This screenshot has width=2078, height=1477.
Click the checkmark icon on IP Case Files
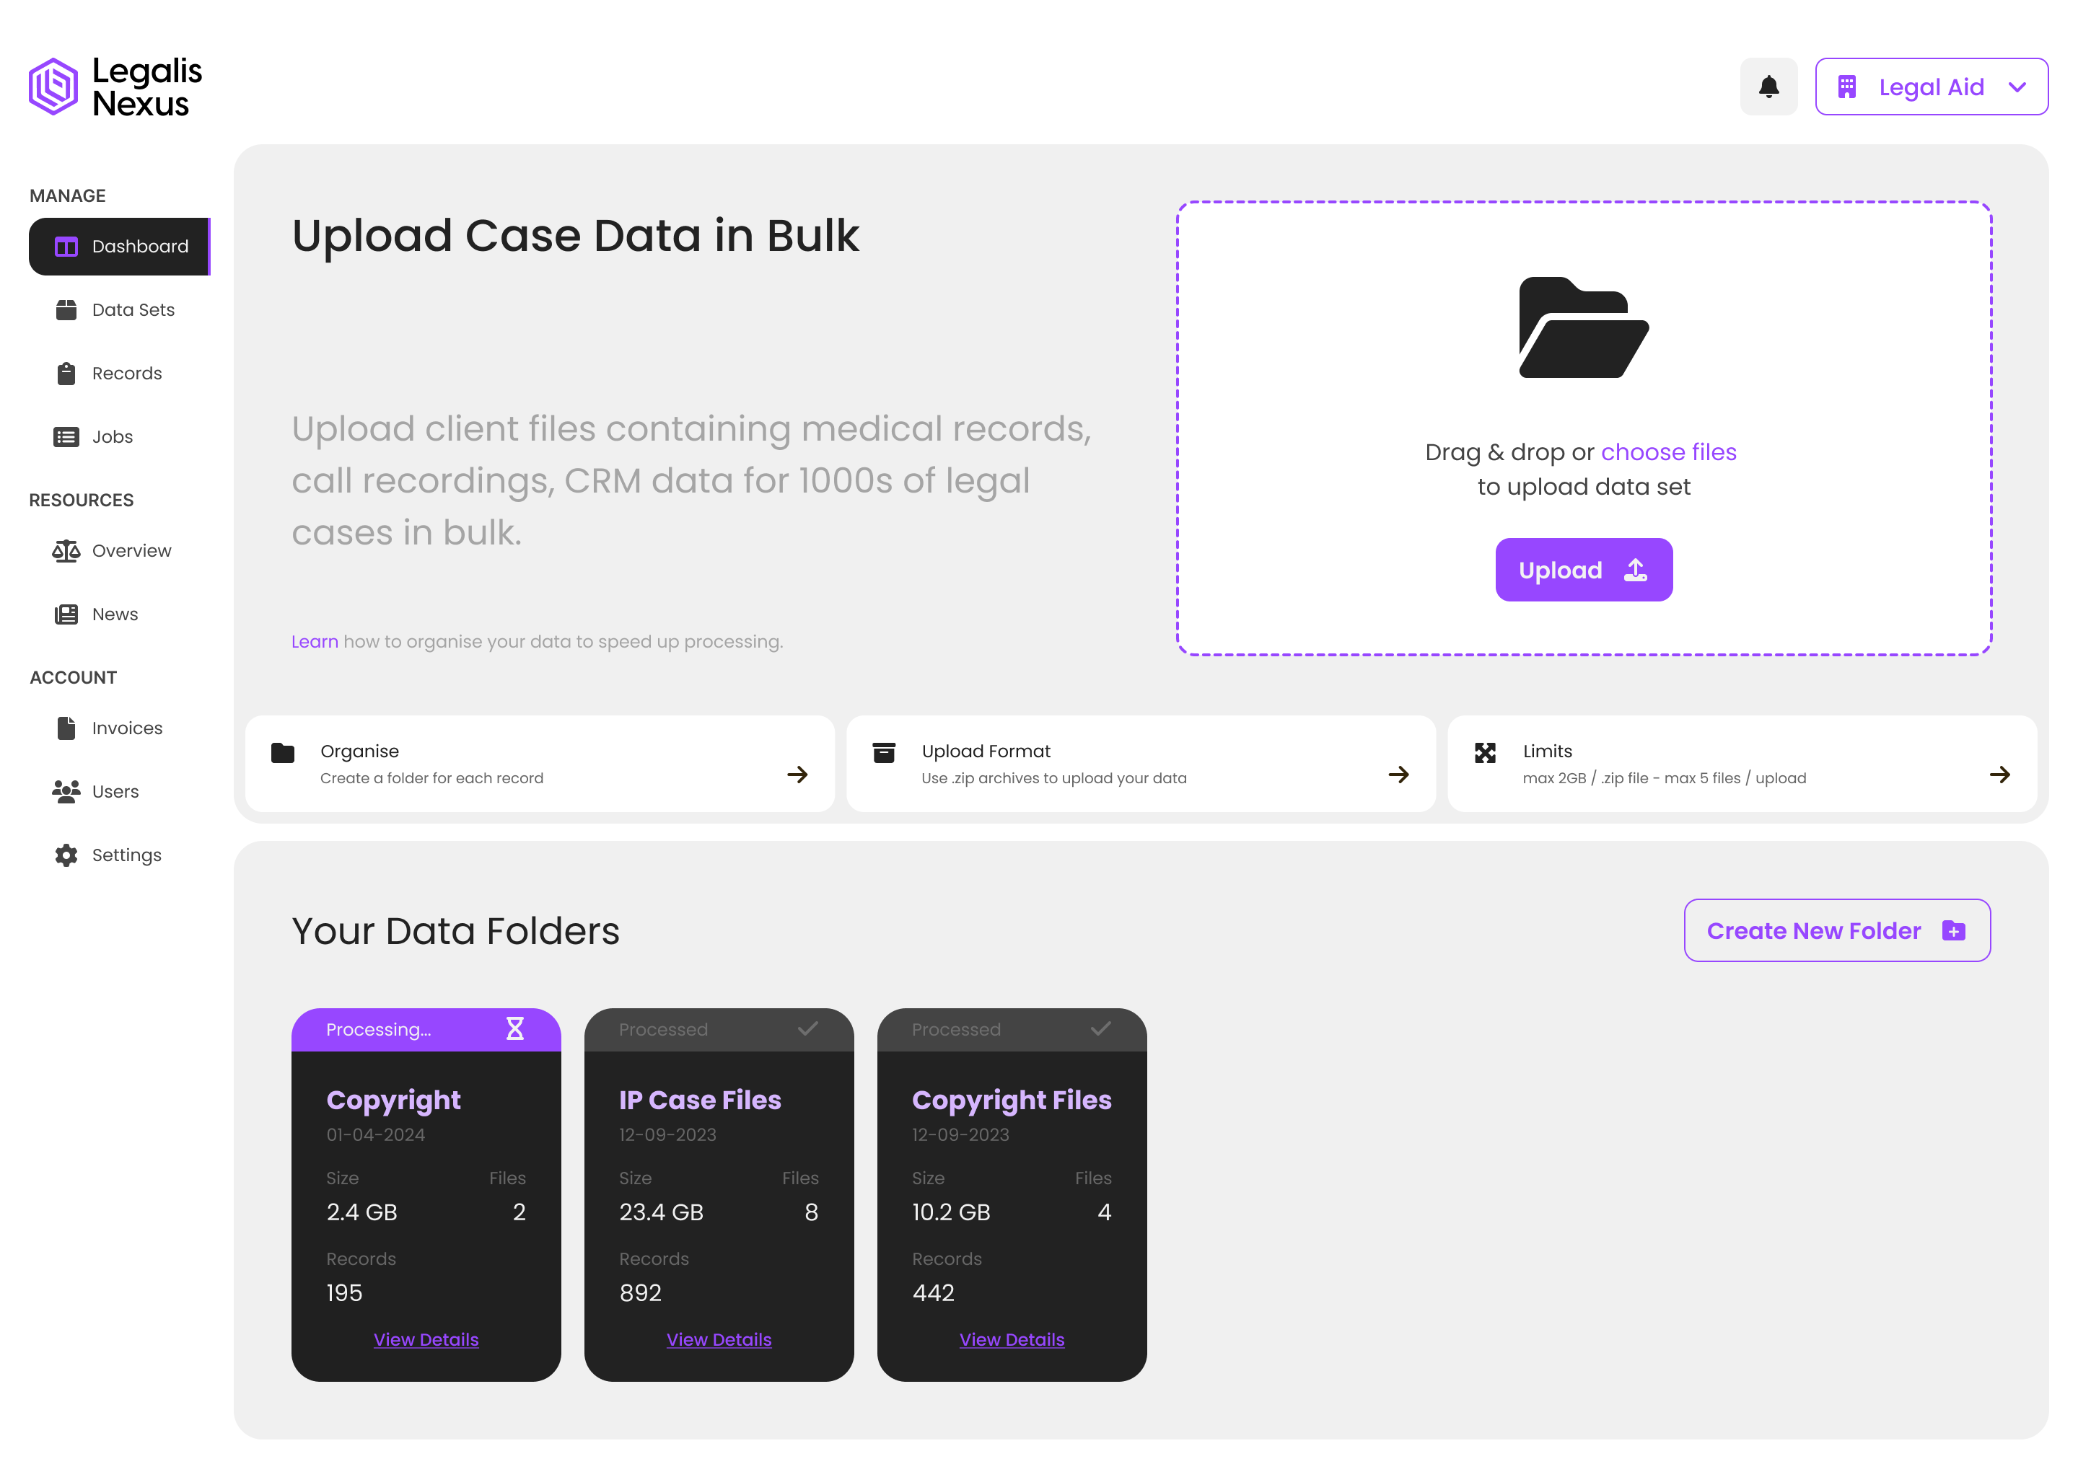[807, 1028]
